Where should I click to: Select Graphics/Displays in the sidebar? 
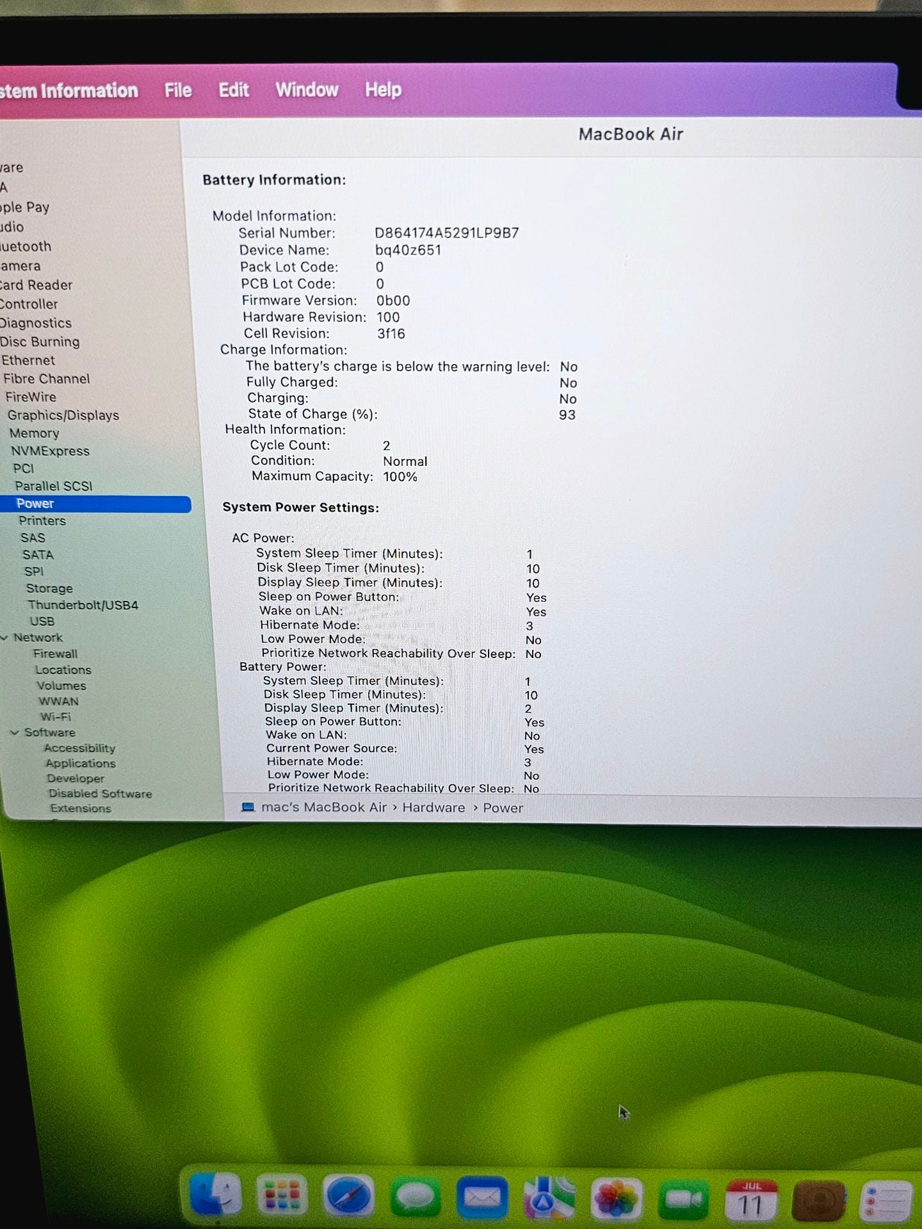63,415
